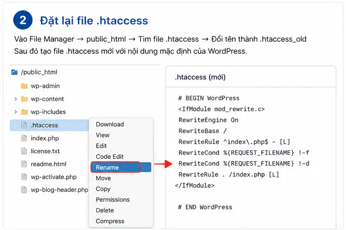Select the wp-includes folder name

pos(48,112)
